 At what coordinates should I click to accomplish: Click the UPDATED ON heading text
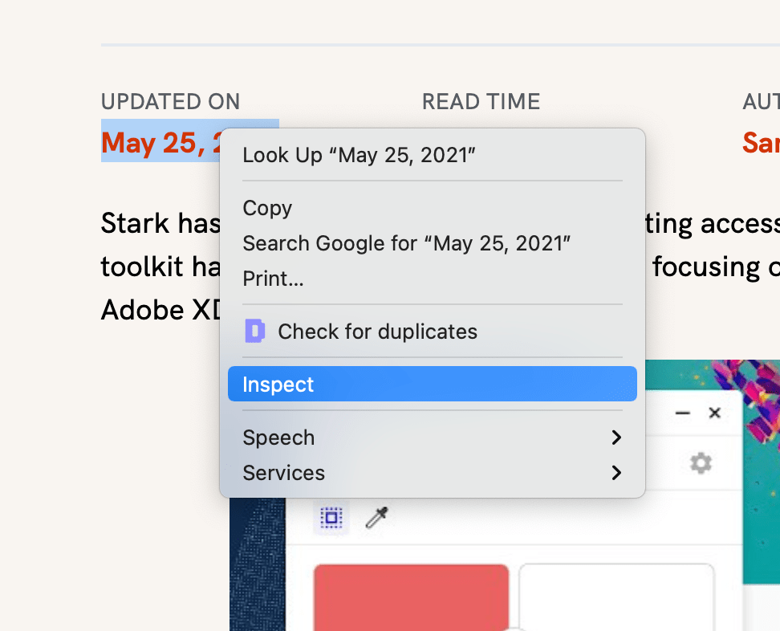click(170, 102)
